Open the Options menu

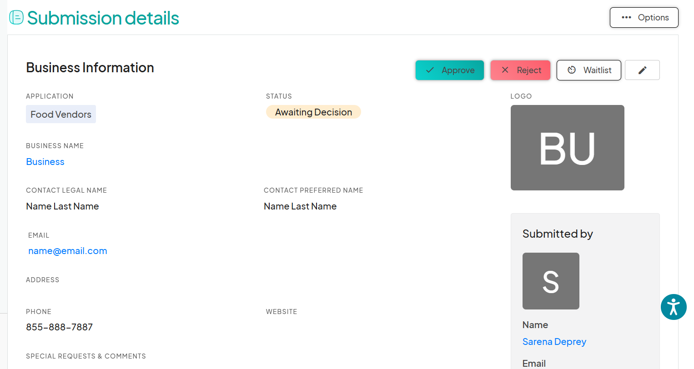[644, 18]
